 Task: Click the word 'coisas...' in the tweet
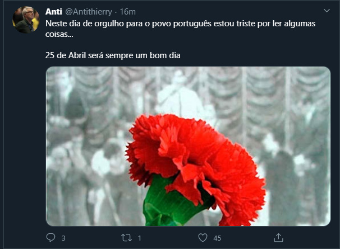coord(59,34)
